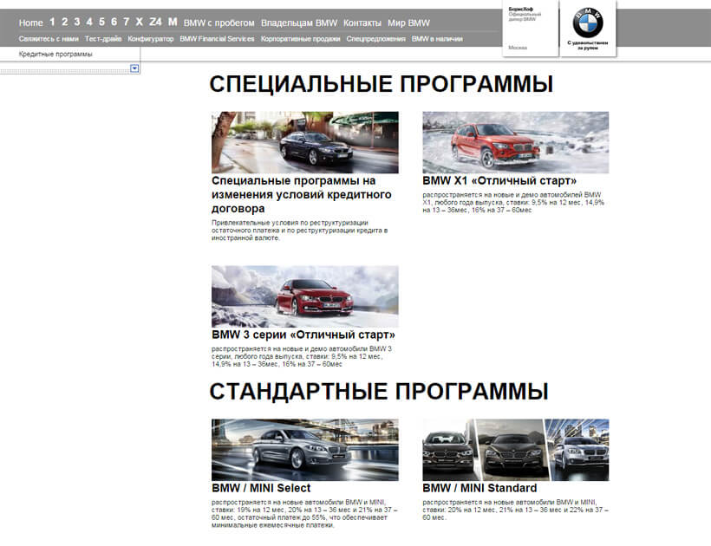Open the BMW 3 series nav item
The width and height of the screenshot is (711, 546).
click(x=77, y=22)
